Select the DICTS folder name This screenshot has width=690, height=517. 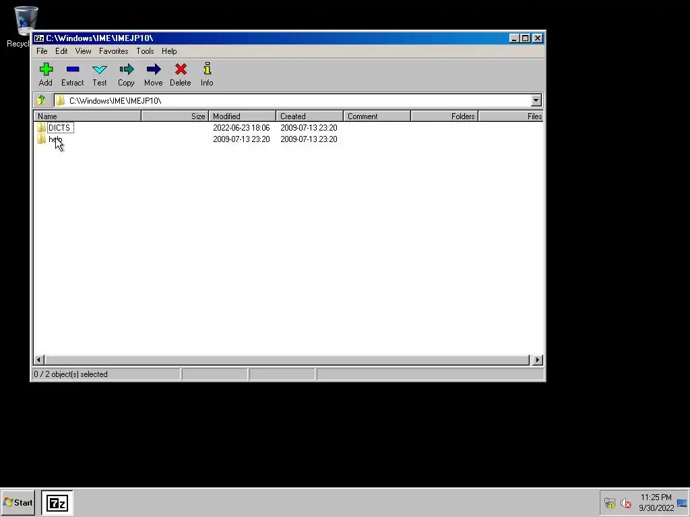tap(59, 127)
